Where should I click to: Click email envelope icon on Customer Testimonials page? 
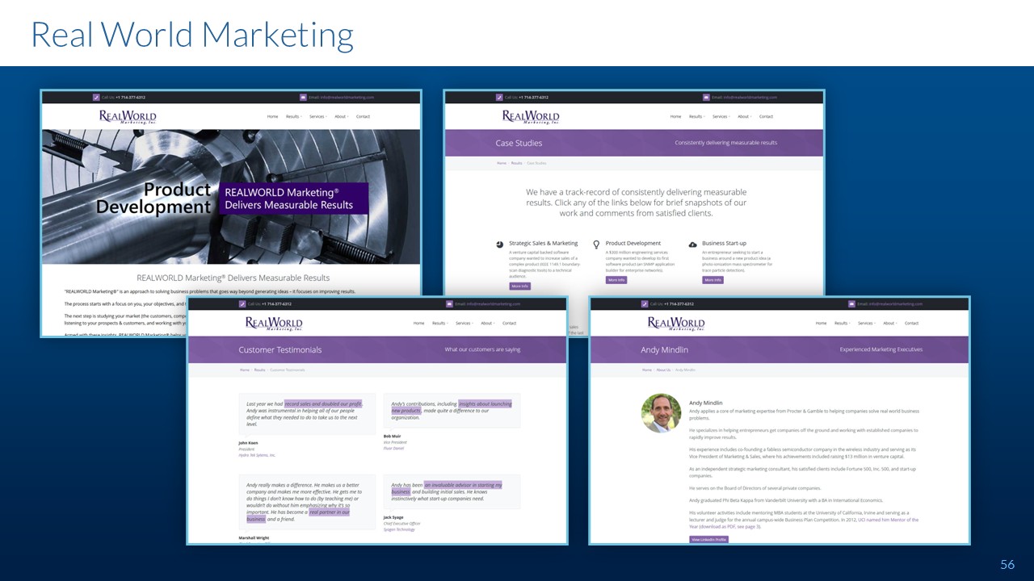(448, 304)
